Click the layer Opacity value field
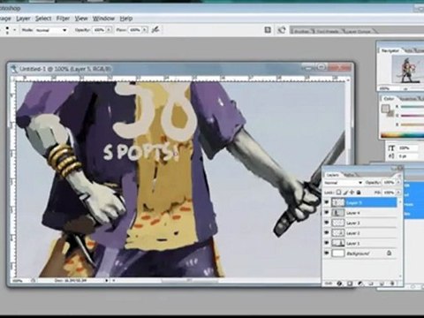 tap(390, 183)
